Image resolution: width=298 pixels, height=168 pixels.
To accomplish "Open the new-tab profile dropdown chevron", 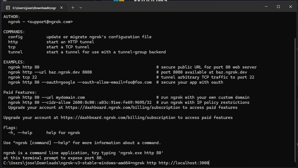I will point(81,8).
